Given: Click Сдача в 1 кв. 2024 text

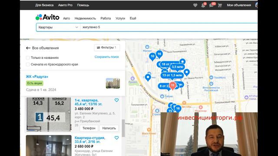Looking at the screenshot, I should click(41, 90).
